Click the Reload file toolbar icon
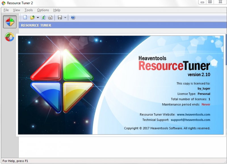This screenshot has width=227, height=164. point(43,17)
